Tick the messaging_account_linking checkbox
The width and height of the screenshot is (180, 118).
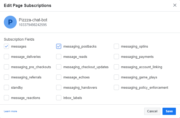pyautogui.click(x=116, y=67)
